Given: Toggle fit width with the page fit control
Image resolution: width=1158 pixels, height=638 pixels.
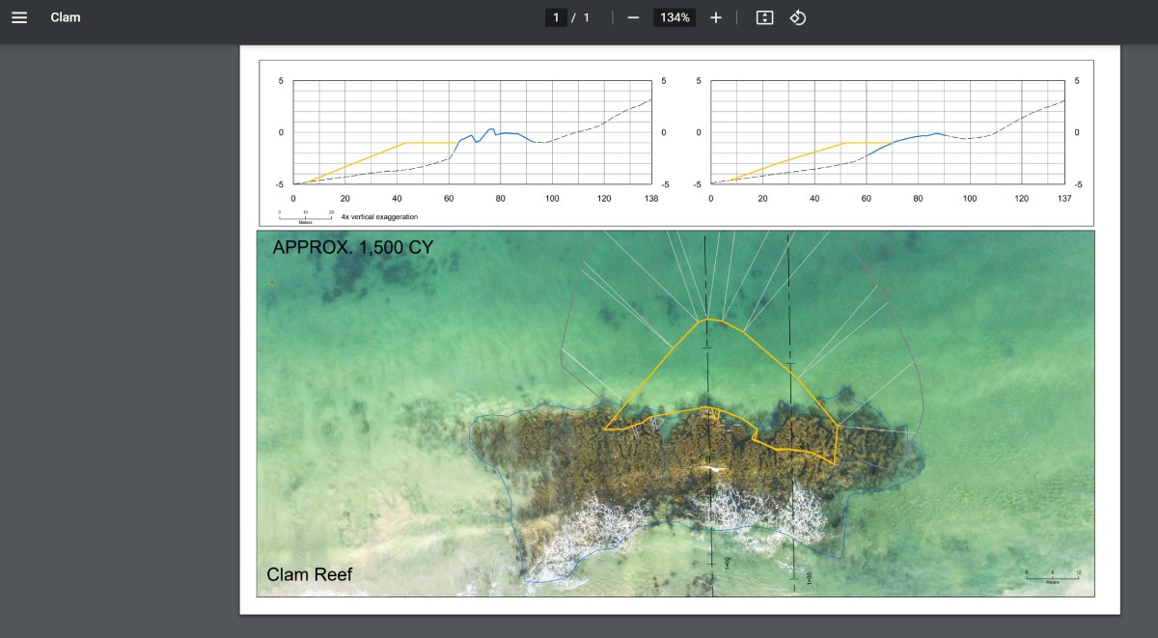Looking at the screenshot, I should click(763, 16).
